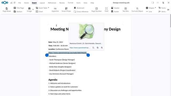Open the openstreetmap link in the popup
Screen dimensions: 171x96
pyautogui.click(x=80, y=48)
